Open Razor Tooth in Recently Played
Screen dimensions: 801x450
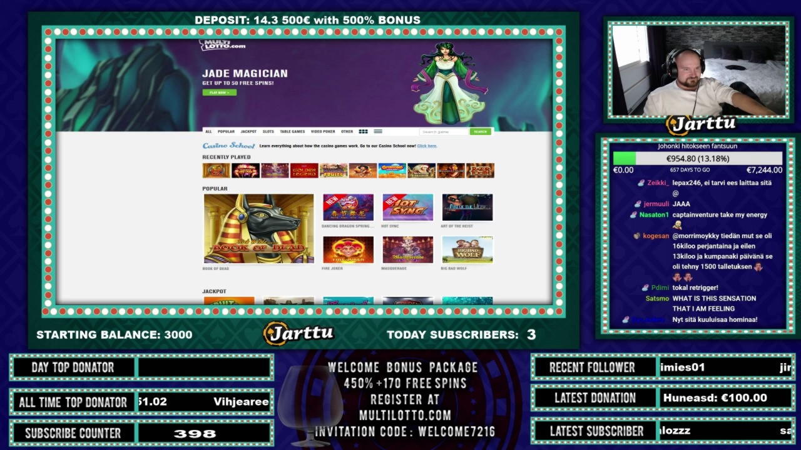point(480,171)
